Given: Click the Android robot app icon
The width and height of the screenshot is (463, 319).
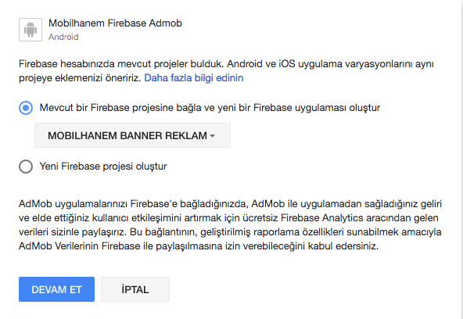Looking at the screenshot, I should (x=31, y=30).
